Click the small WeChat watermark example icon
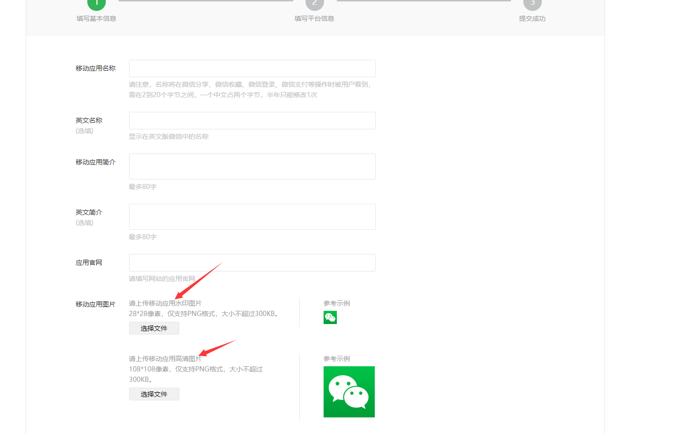Viewport: 687px width, 434px height. [330, 317]
